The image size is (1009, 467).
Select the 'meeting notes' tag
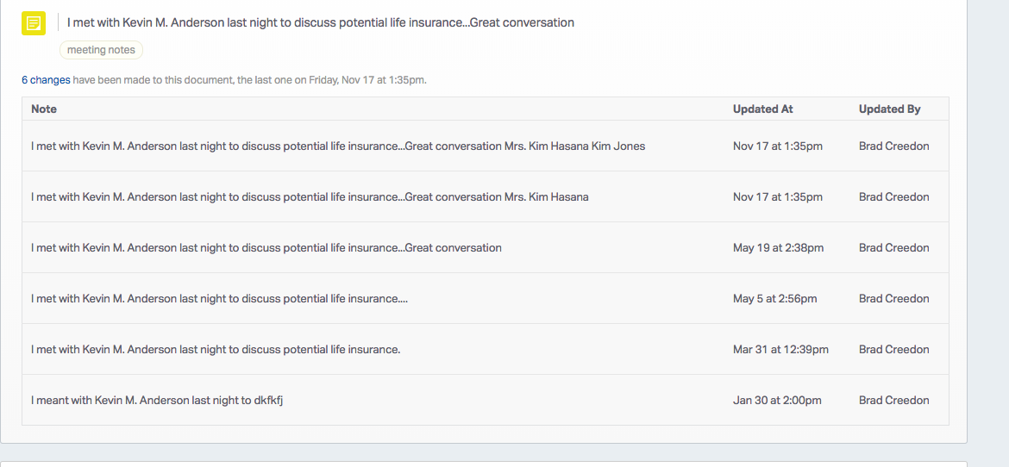[x=101, y=50]
